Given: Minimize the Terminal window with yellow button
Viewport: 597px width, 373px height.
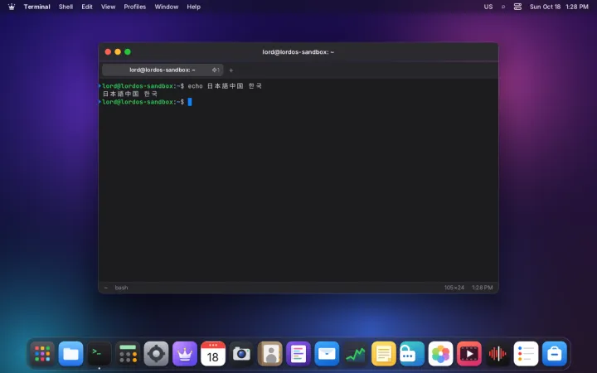Looking at the screenshot, I should tap(118, 51).
